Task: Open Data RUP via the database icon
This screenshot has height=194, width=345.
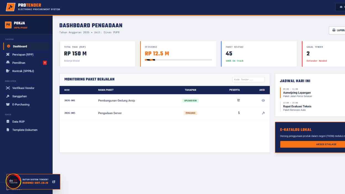Action: pyautogui.click(x=9, y=121)
